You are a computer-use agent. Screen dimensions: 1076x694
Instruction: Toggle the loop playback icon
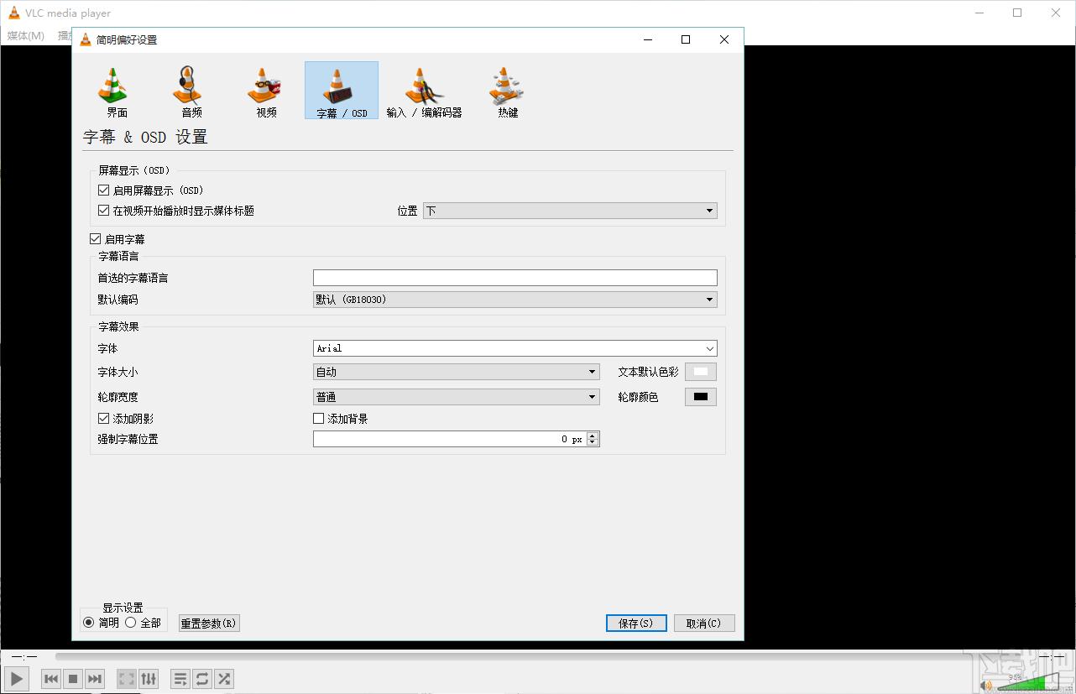[x=202, y=679]
